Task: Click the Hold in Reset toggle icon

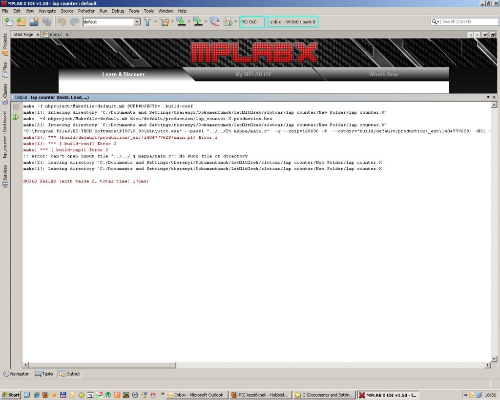Action: (215, 21)
